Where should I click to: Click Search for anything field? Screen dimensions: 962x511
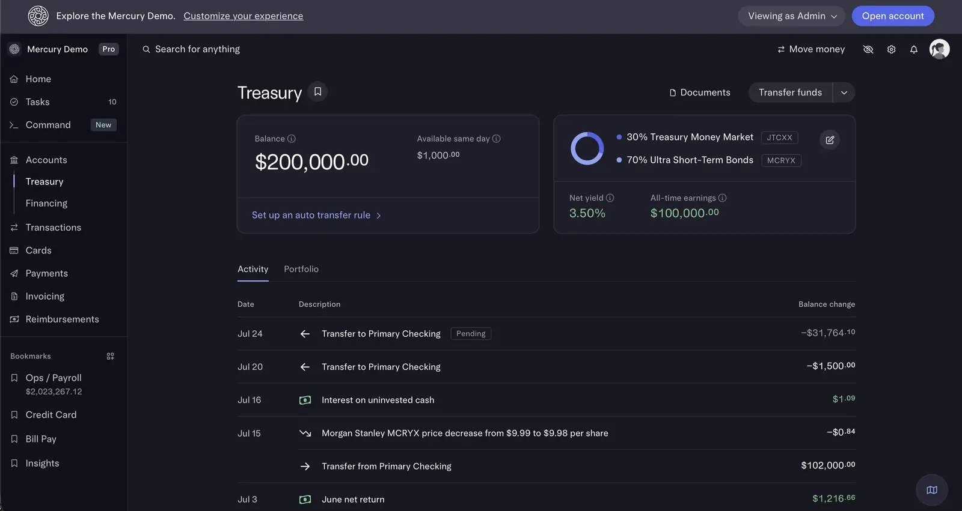197,49
